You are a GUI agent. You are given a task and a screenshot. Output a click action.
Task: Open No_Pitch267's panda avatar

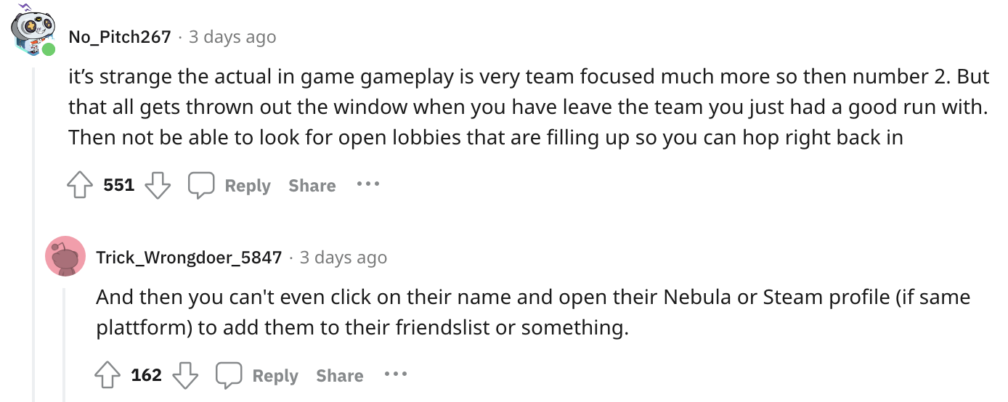tap(33, 33)
